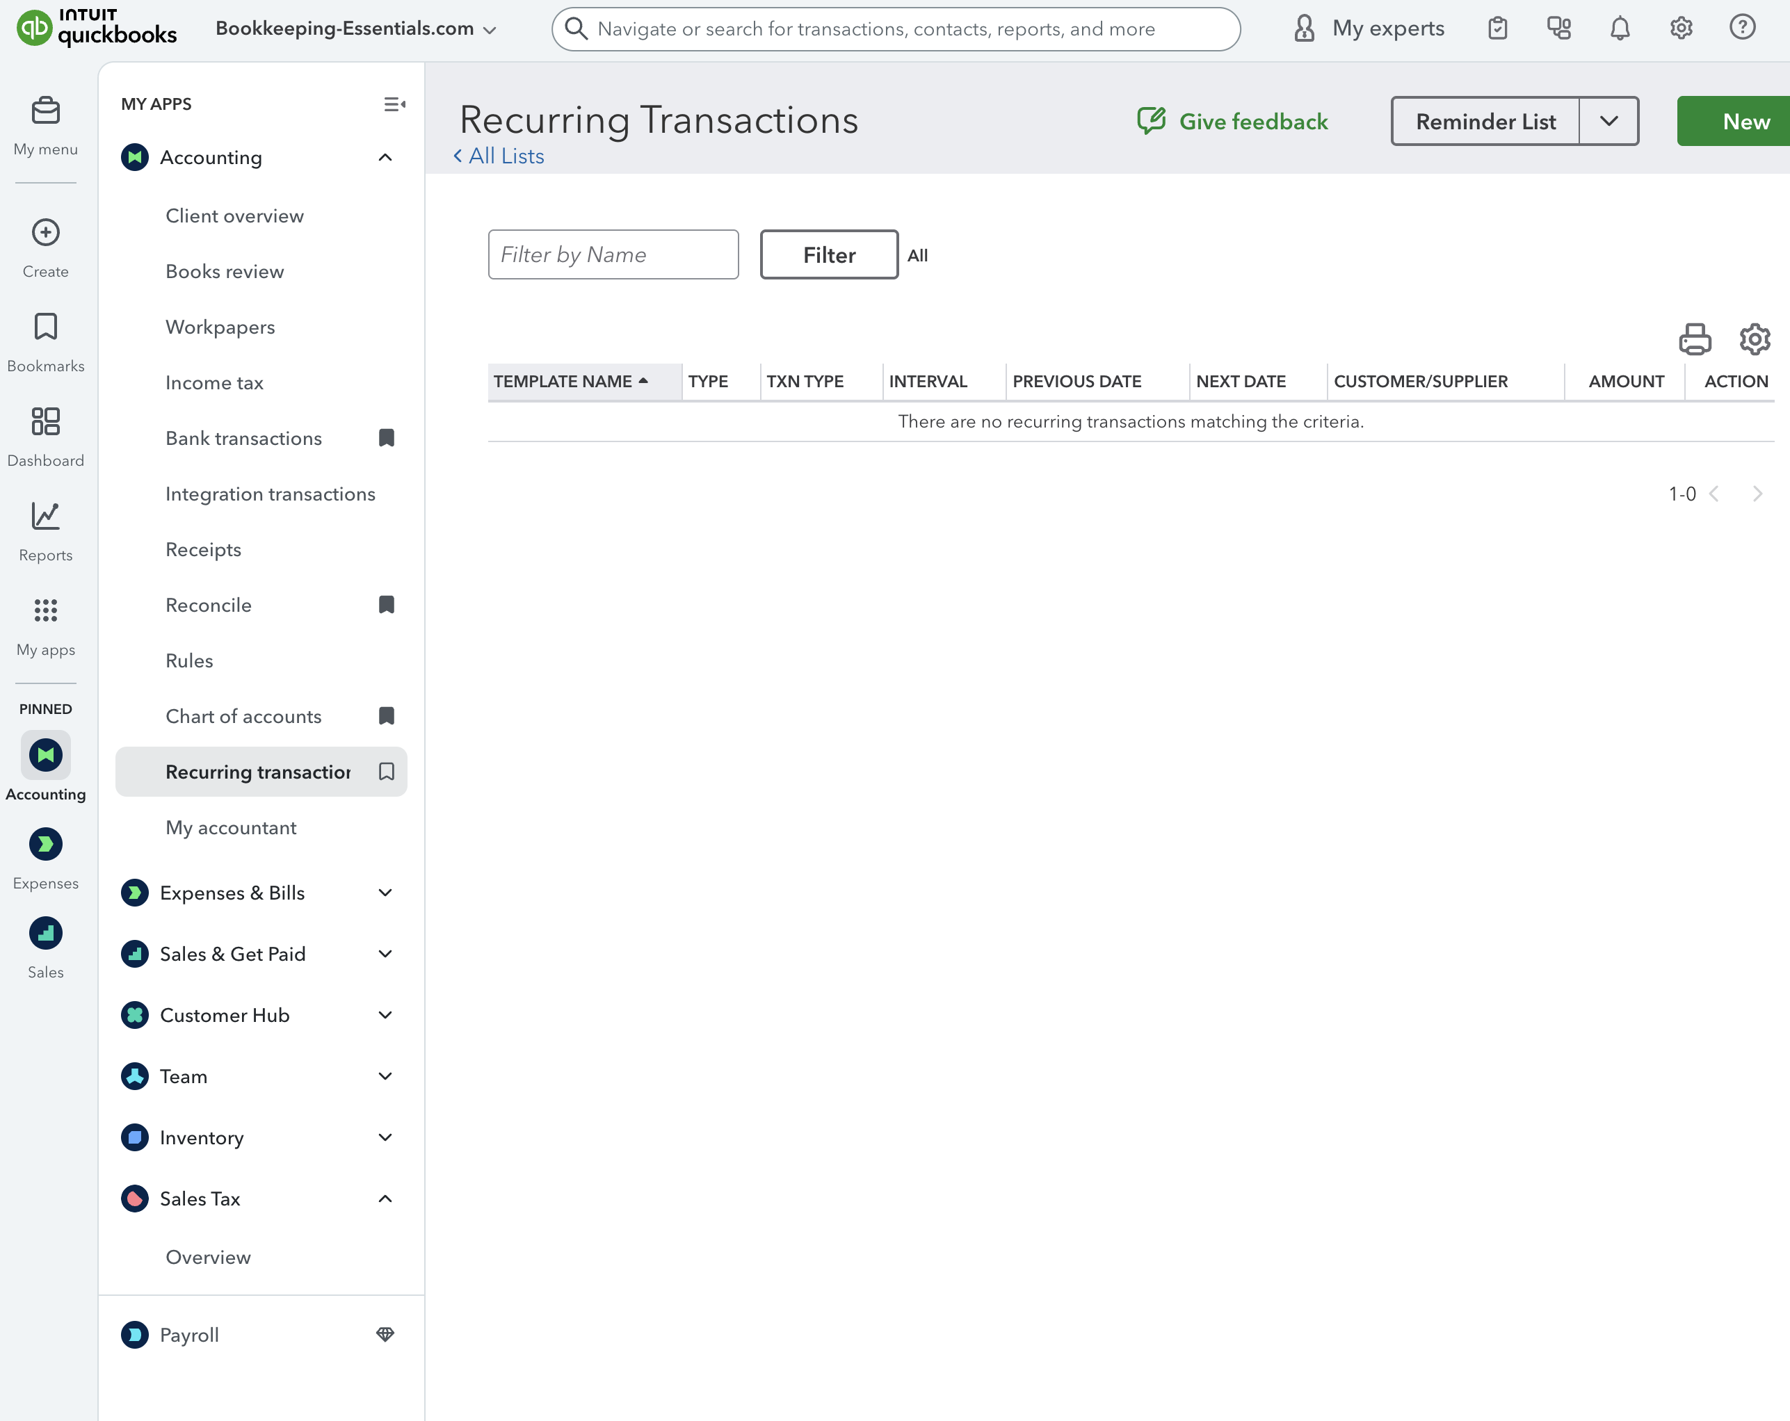Select the Income tax menu item
This screenshot has height=1421, width=1790.
point(214,382)
